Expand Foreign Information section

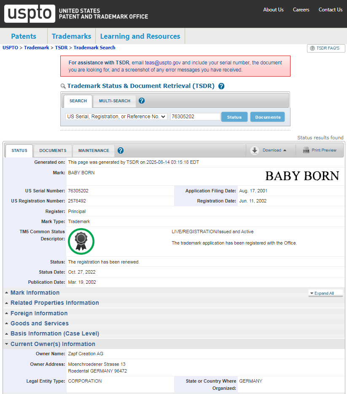[39, 313]
